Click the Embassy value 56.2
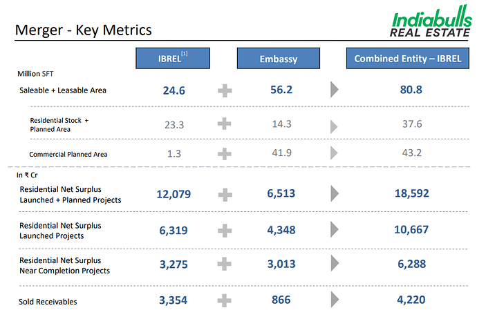Screen dimensions: 477x310 tap(279, 90)
